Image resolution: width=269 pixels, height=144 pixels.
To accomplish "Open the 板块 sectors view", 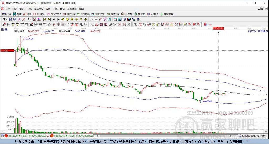I will 17,14.
